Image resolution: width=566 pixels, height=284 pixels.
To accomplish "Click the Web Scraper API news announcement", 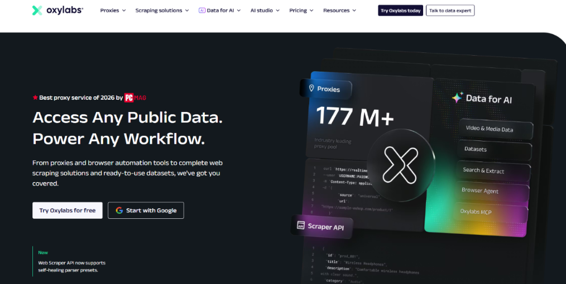I will tap(71, 266).
